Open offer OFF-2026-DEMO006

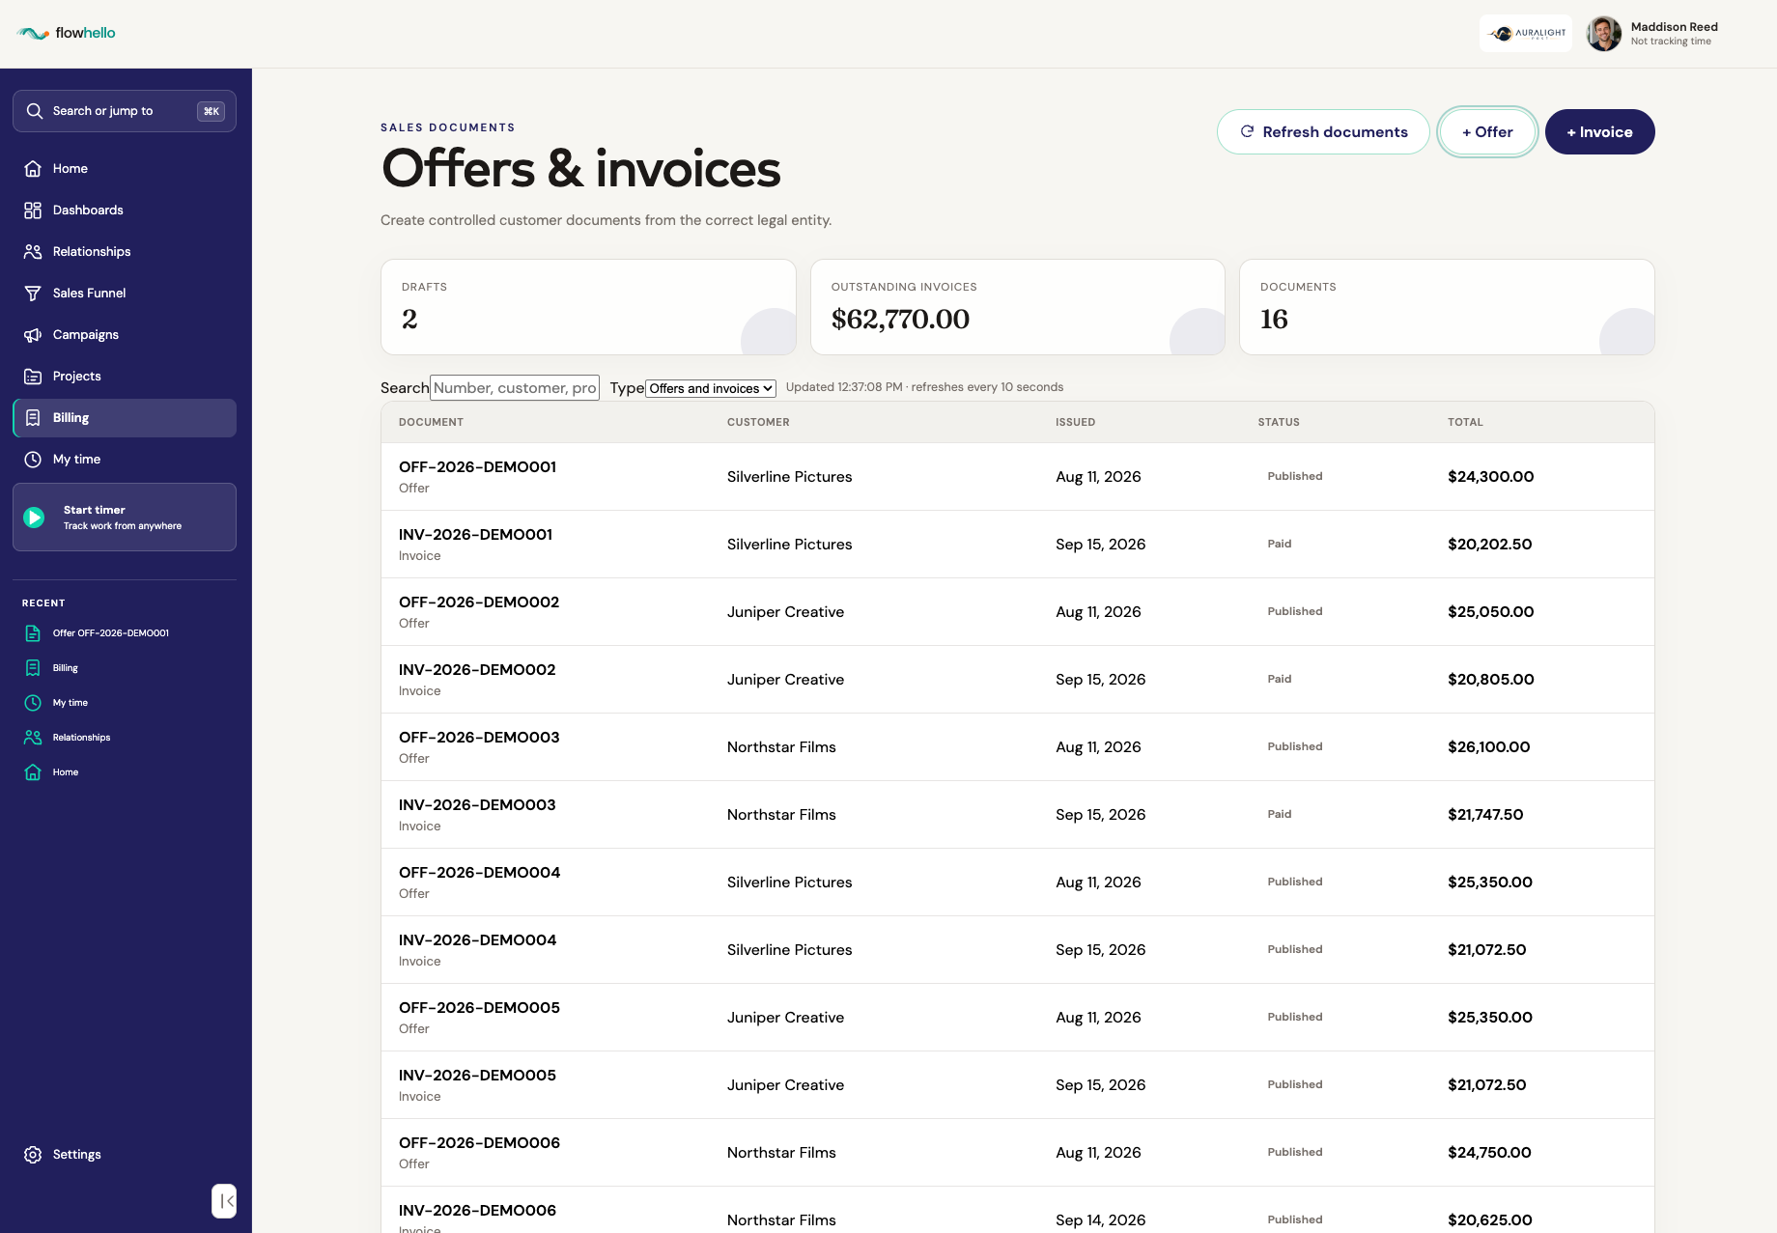tap(479, 1143)
